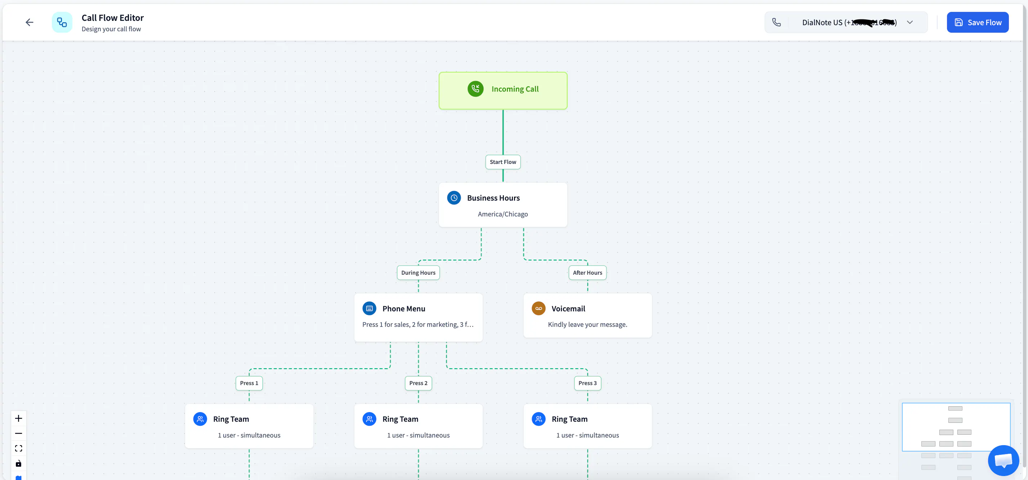Image resolution: width=1028 pixels, height=480 pixels.
Task: Zoom in the canvas with plus icon
Action: 18,418
